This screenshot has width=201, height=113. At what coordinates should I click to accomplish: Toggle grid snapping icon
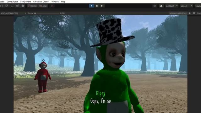(52, 6)
